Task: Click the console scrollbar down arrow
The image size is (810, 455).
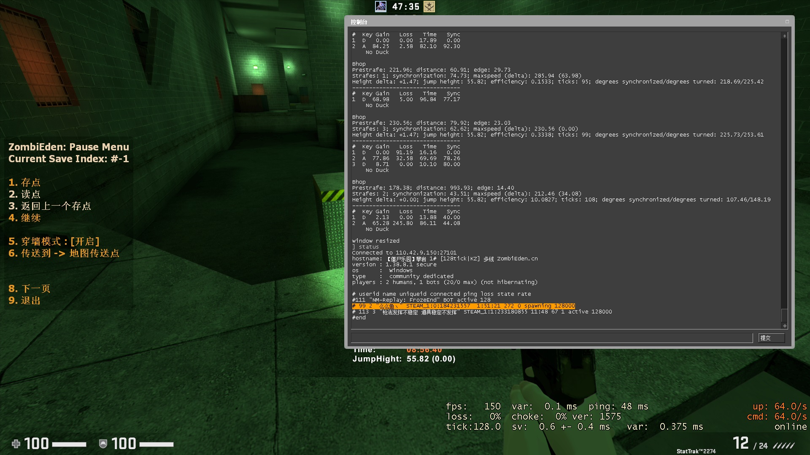Action: [784, 326]
